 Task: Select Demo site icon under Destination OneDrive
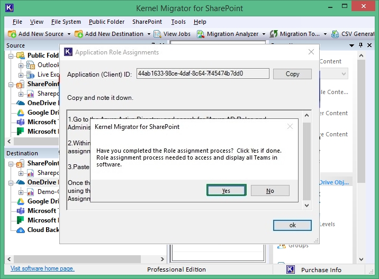pos(31,192)
